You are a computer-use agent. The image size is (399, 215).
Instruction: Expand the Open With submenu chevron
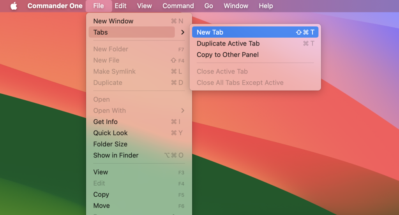(x=182, y=110)
